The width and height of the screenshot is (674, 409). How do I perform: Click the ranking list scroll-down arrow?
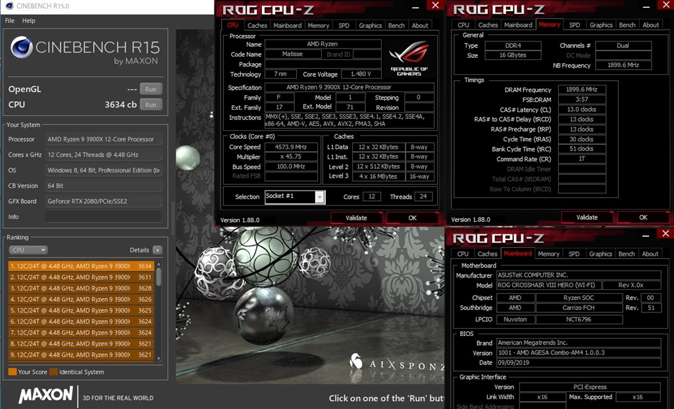[159, 359]
